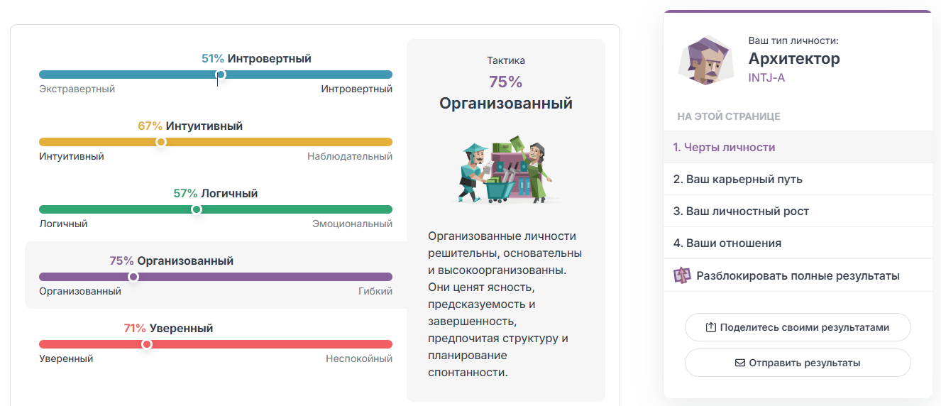Click the yellow Интуитивный trait slider handle
Image resolution: width=941 pixels, height=406 pixels.
(161, 142)
